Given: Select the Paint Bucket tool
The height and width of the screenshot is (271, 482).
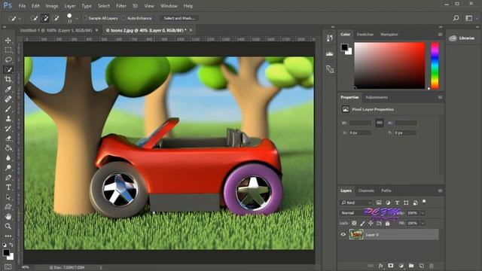Looking at the screenshot, I should pyautogui.click(x=8, y=148).
